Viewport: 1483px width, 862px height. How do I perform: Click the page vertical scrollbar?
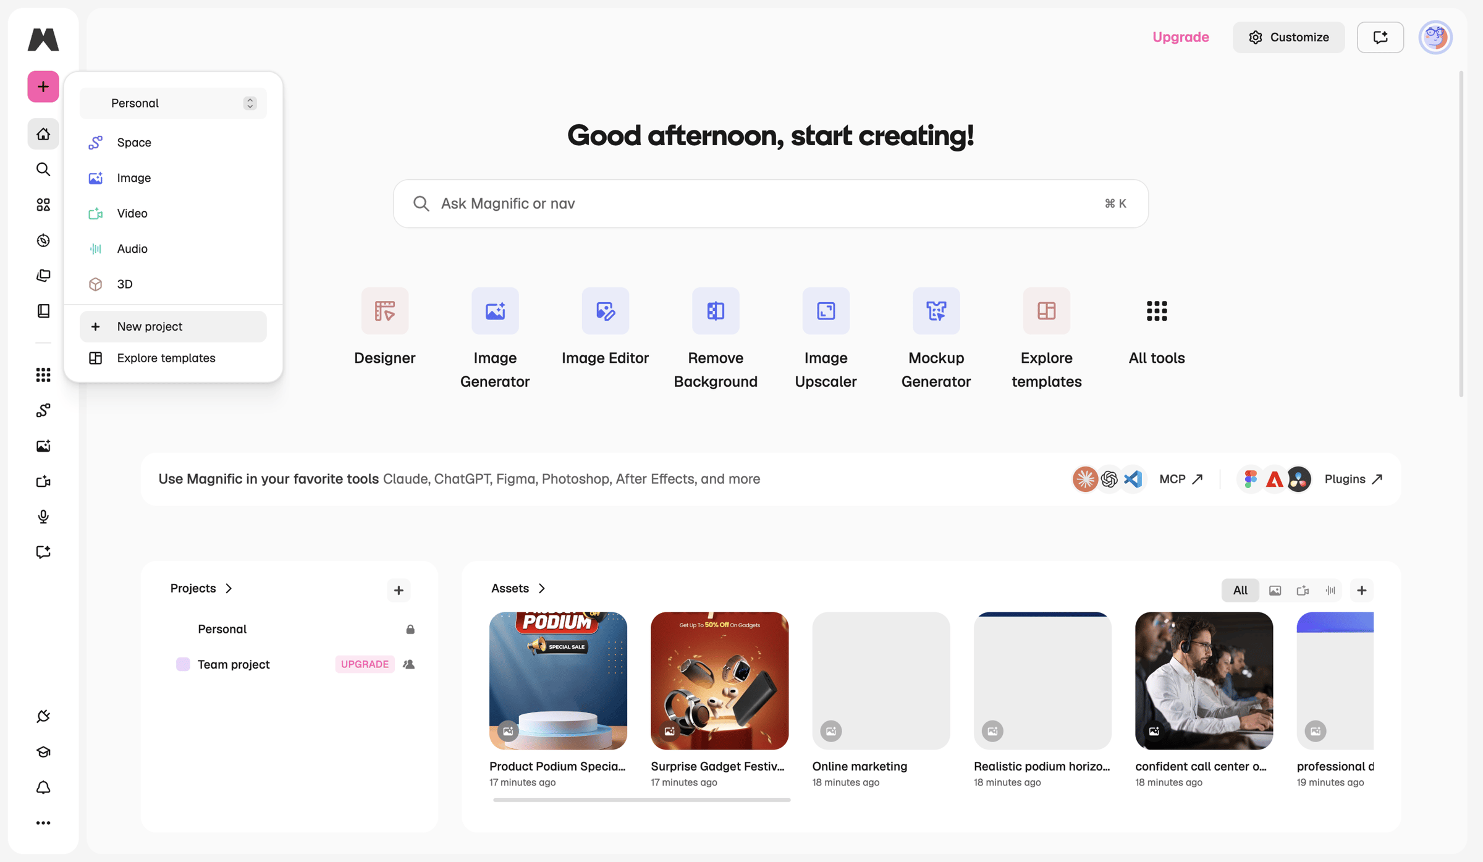[x=1461, y=235]
